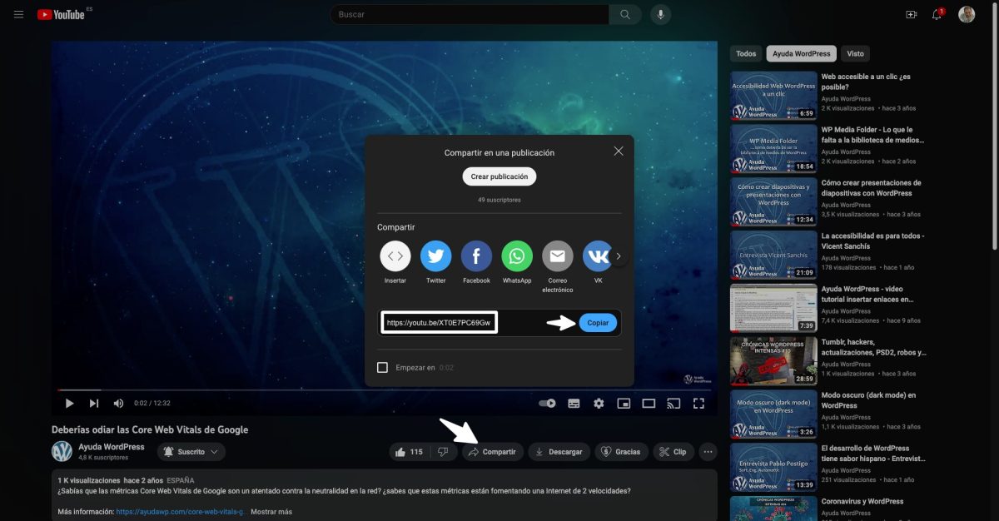Enable subtitles in the video player

pyautogui.click(x=574, y=403)
